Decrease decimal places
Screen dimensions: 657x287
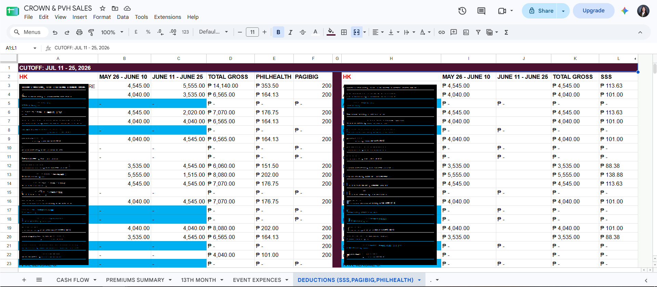(x=160, y=32)
